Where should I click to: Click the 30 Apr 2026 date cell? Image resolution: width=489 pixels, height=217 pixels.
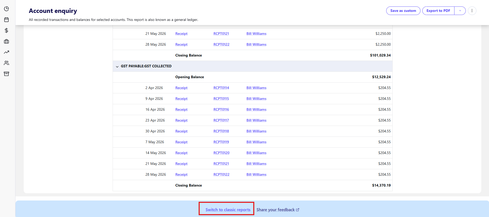[155, 131]
